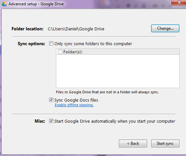Click the 'Start Google Drive automatically' label text

(115, 121)
